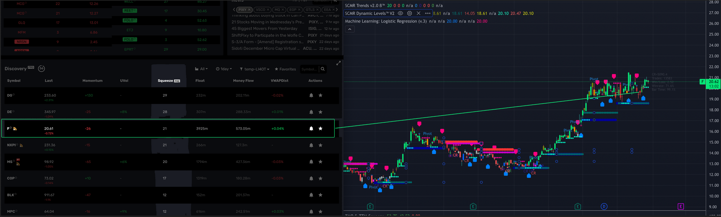Open the 1day timeframe dropdown
Screen dimensions: 721x217
[224, 69]
